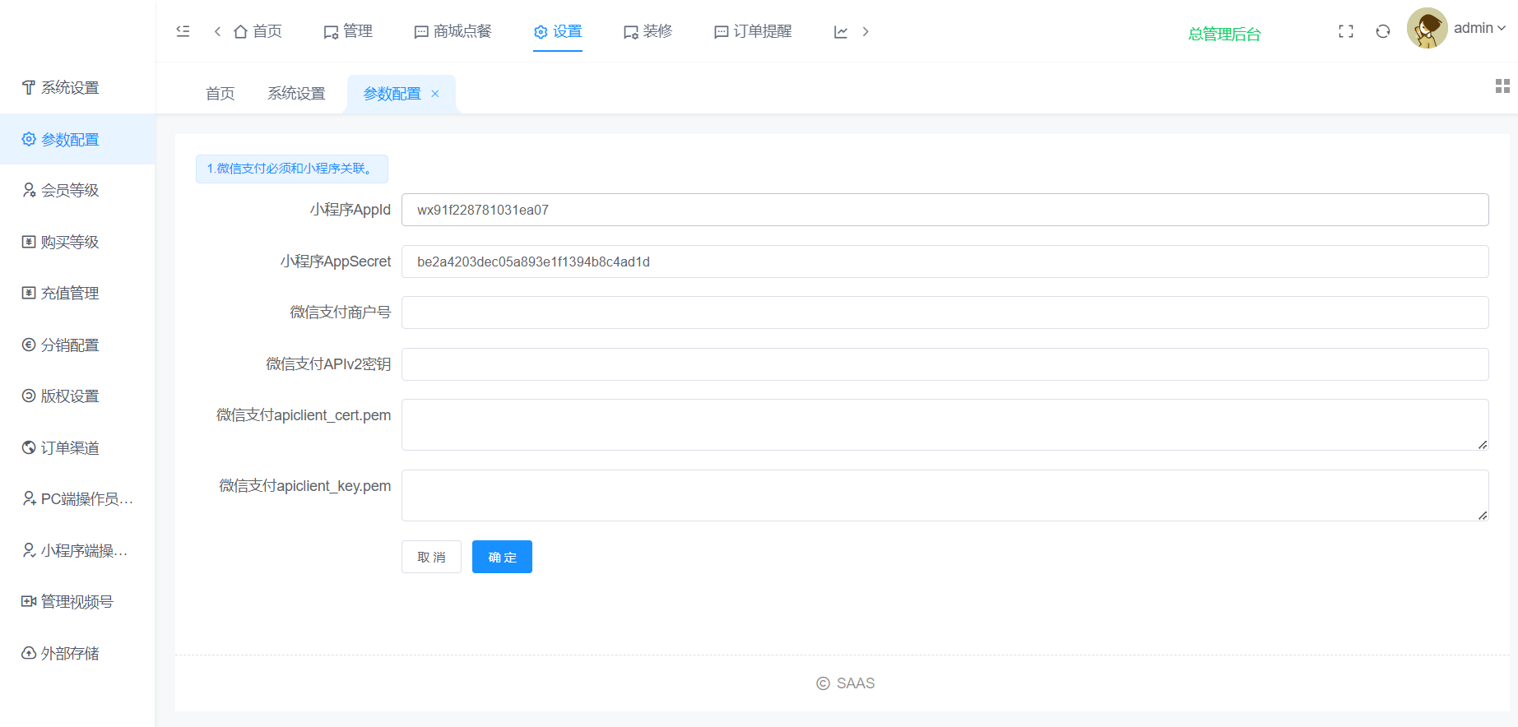Collapse the sidebar with the menu fold icon
Image resolution: width=1518 pixels, height=727 pixels.
coord(183,31)
